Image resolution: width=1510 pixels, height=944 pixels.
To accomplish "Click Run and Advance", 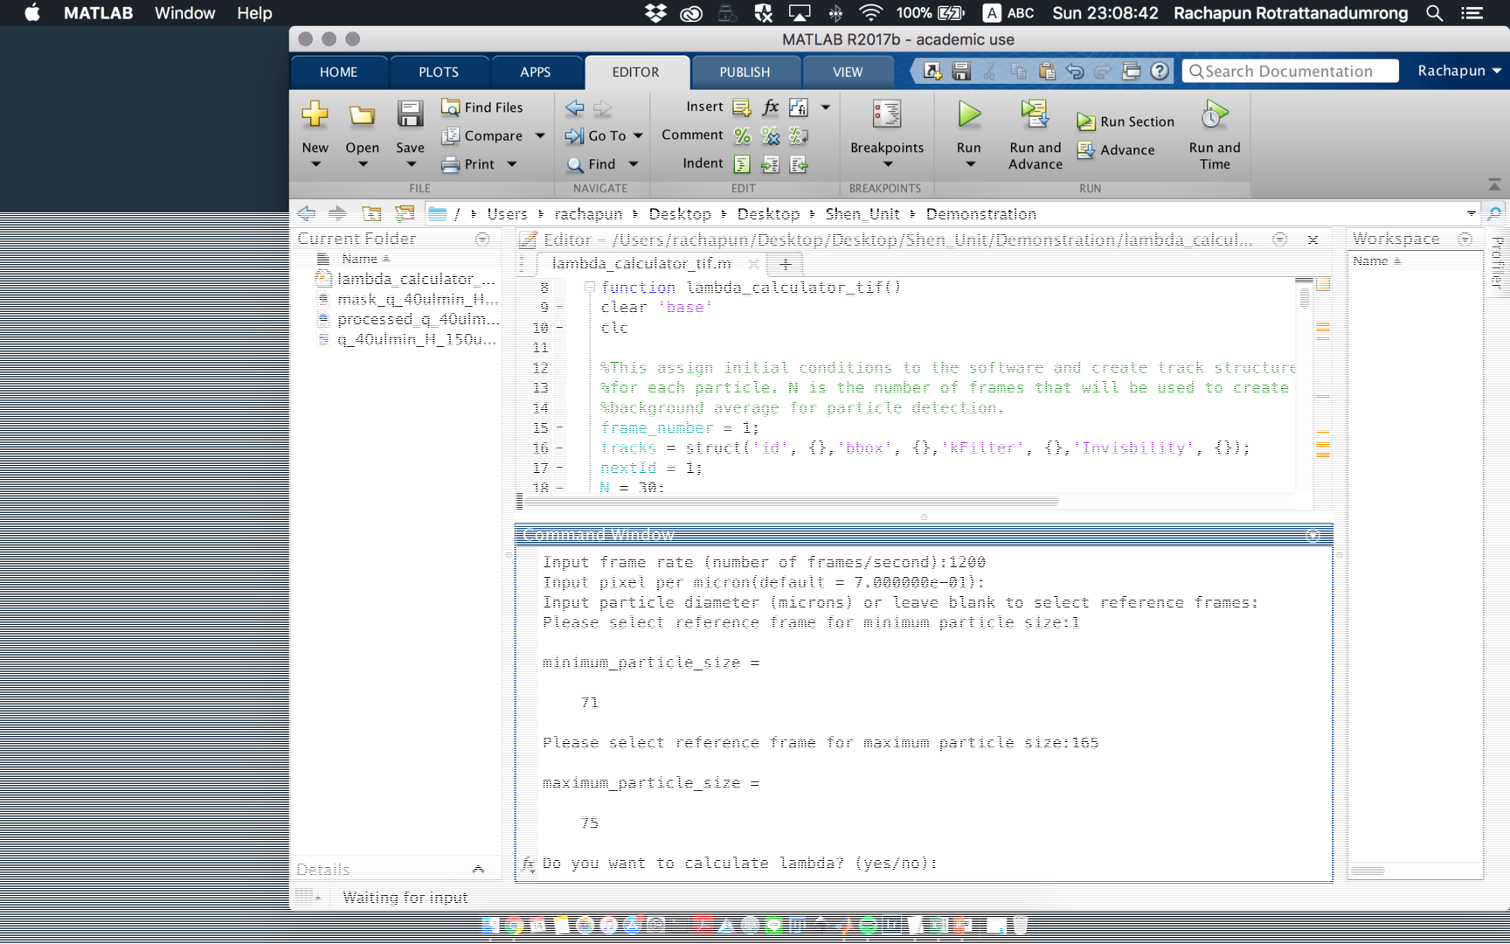I will coord(1035,135).
